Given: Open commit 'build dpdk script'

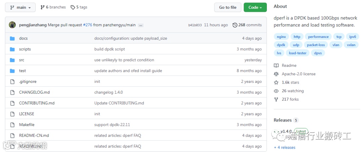Looking at the screenshot, I should click(110, 49).
